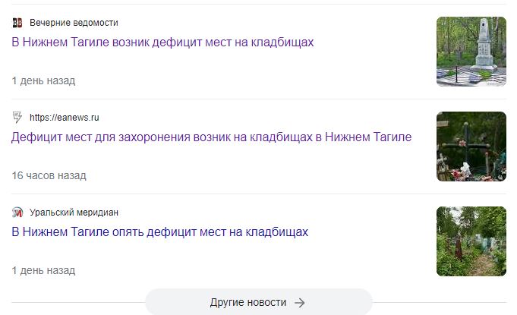Viewport: 517px width, 315px height.
Task: Click the arrow icon beside Другие новости
Action: point(299,303)
